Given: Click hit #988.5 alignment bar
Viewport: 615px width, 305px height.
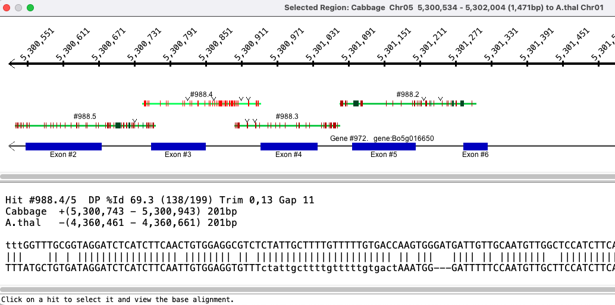Looking at the screenshot, I should [x=85, y=125].
